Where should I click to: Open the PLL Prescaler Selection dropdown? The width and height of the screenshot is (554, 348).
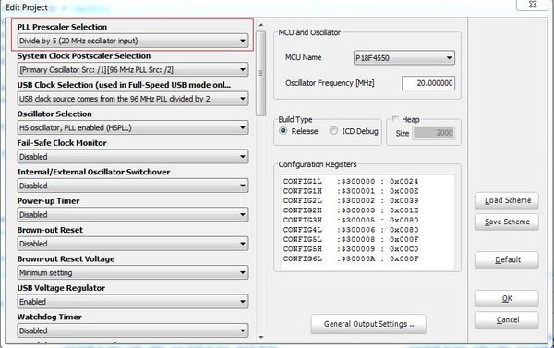[x=132, y=41]
